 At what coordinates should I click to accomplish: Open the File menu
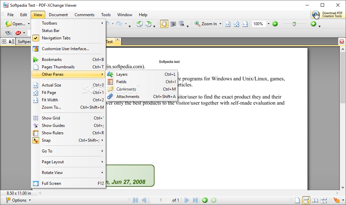point(10,15)
